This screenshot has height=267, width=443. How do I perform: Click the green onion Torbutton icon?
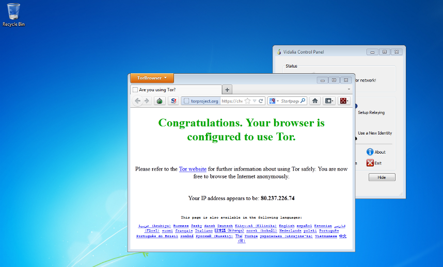pos(160,101)
